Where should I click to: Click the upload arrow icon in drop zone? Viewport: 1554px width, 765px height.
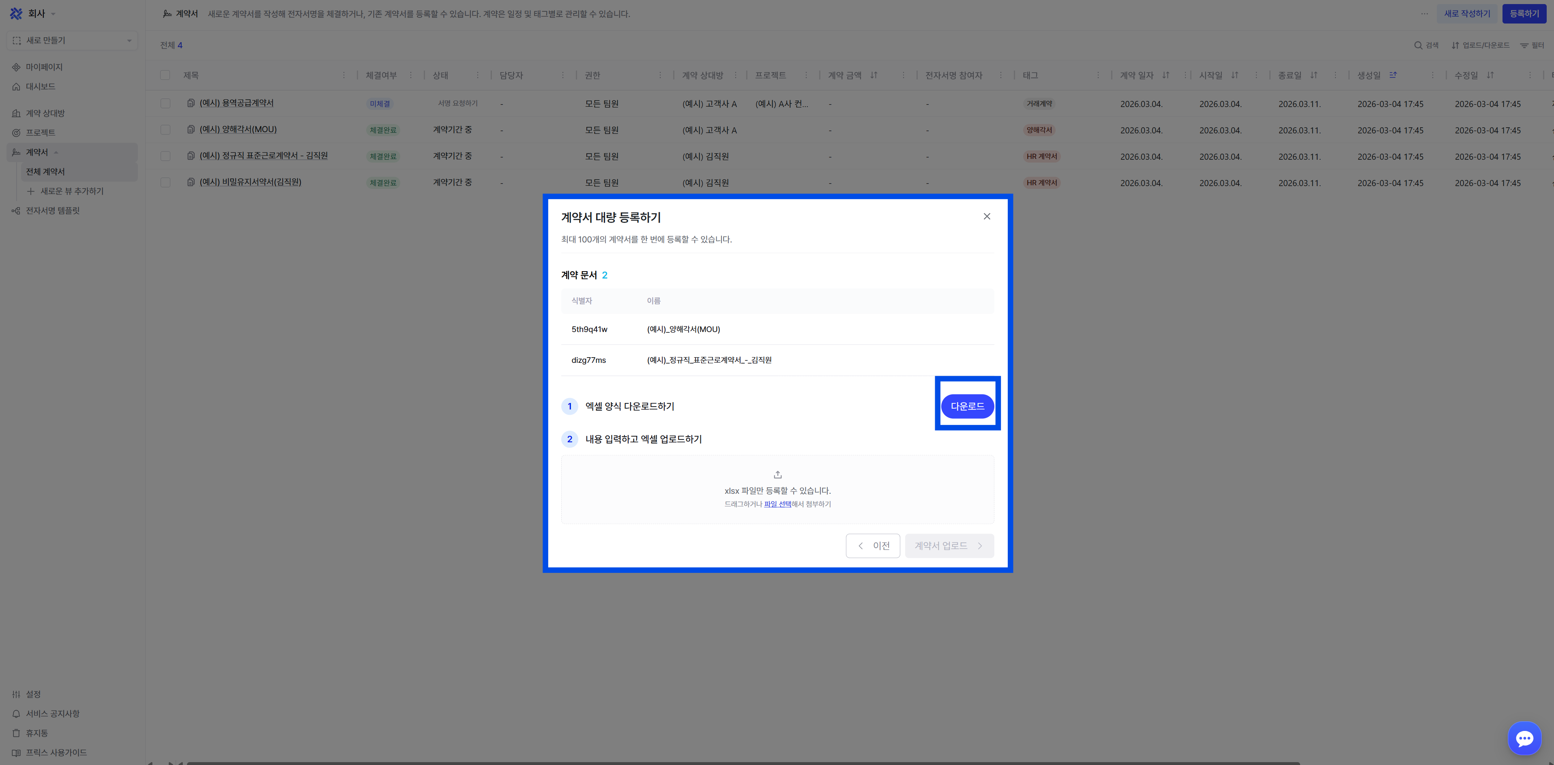coord(777,474)
